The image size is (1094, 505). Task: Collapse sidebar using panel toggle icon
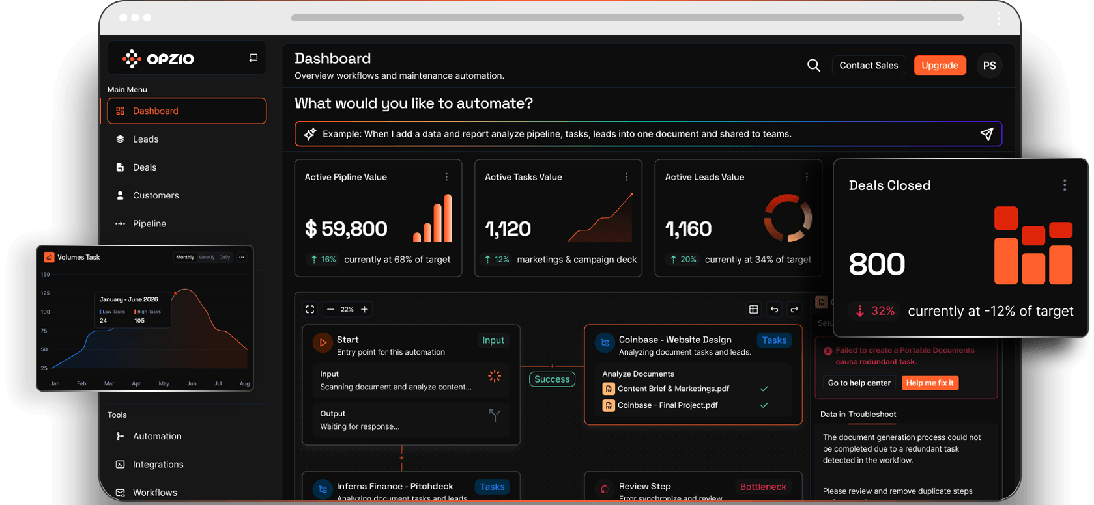tap(253, 58)
